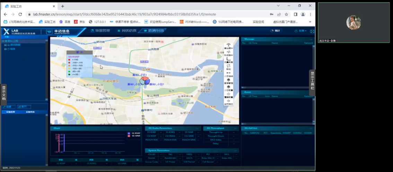Click the SS RSRP purple legend swatch

coord(129,133)
